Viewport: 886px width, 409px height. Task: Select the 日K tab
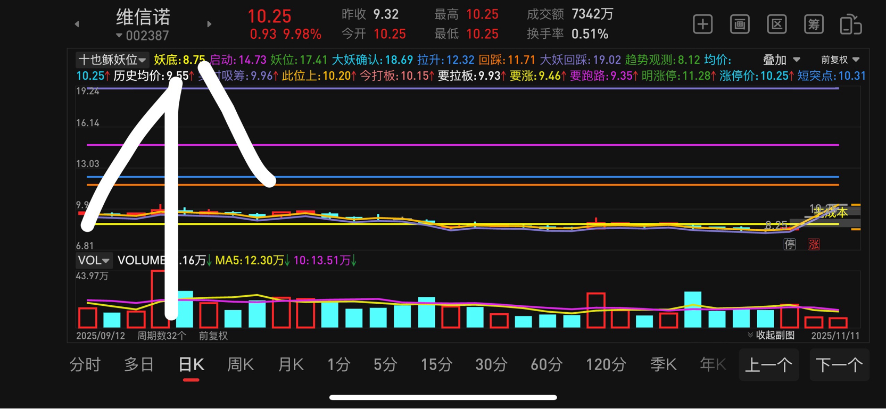(191, 365)
